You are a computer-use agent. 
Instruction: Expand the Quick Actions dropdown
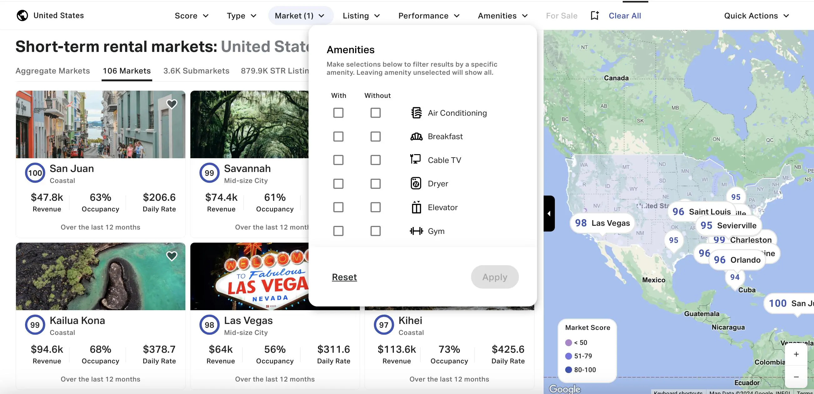tap(756, 16)
